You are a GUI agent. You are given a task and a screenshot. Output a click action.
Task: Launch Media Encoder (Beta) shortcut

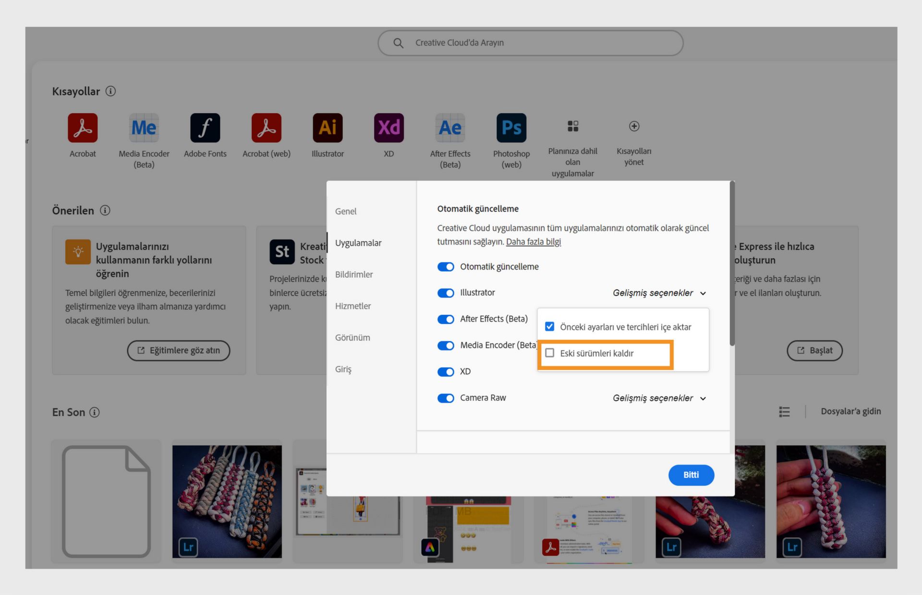[144, 128]
